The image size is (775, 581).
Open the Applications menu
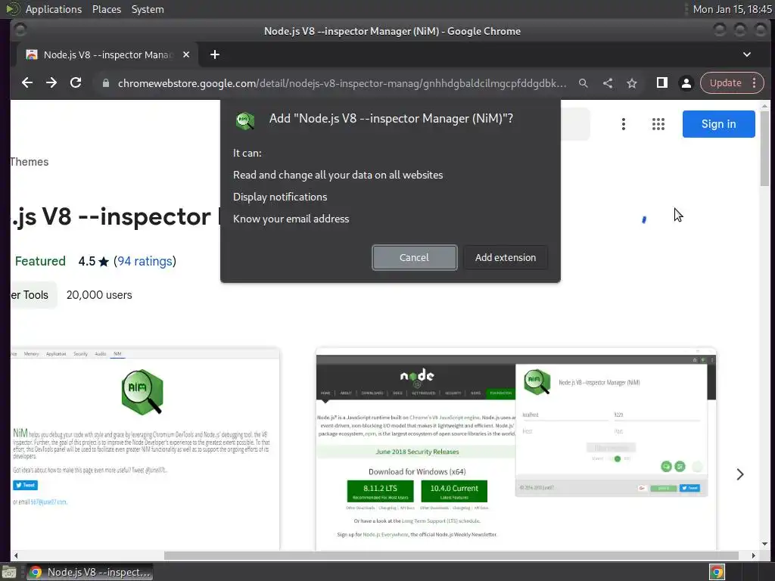(54, 9)
